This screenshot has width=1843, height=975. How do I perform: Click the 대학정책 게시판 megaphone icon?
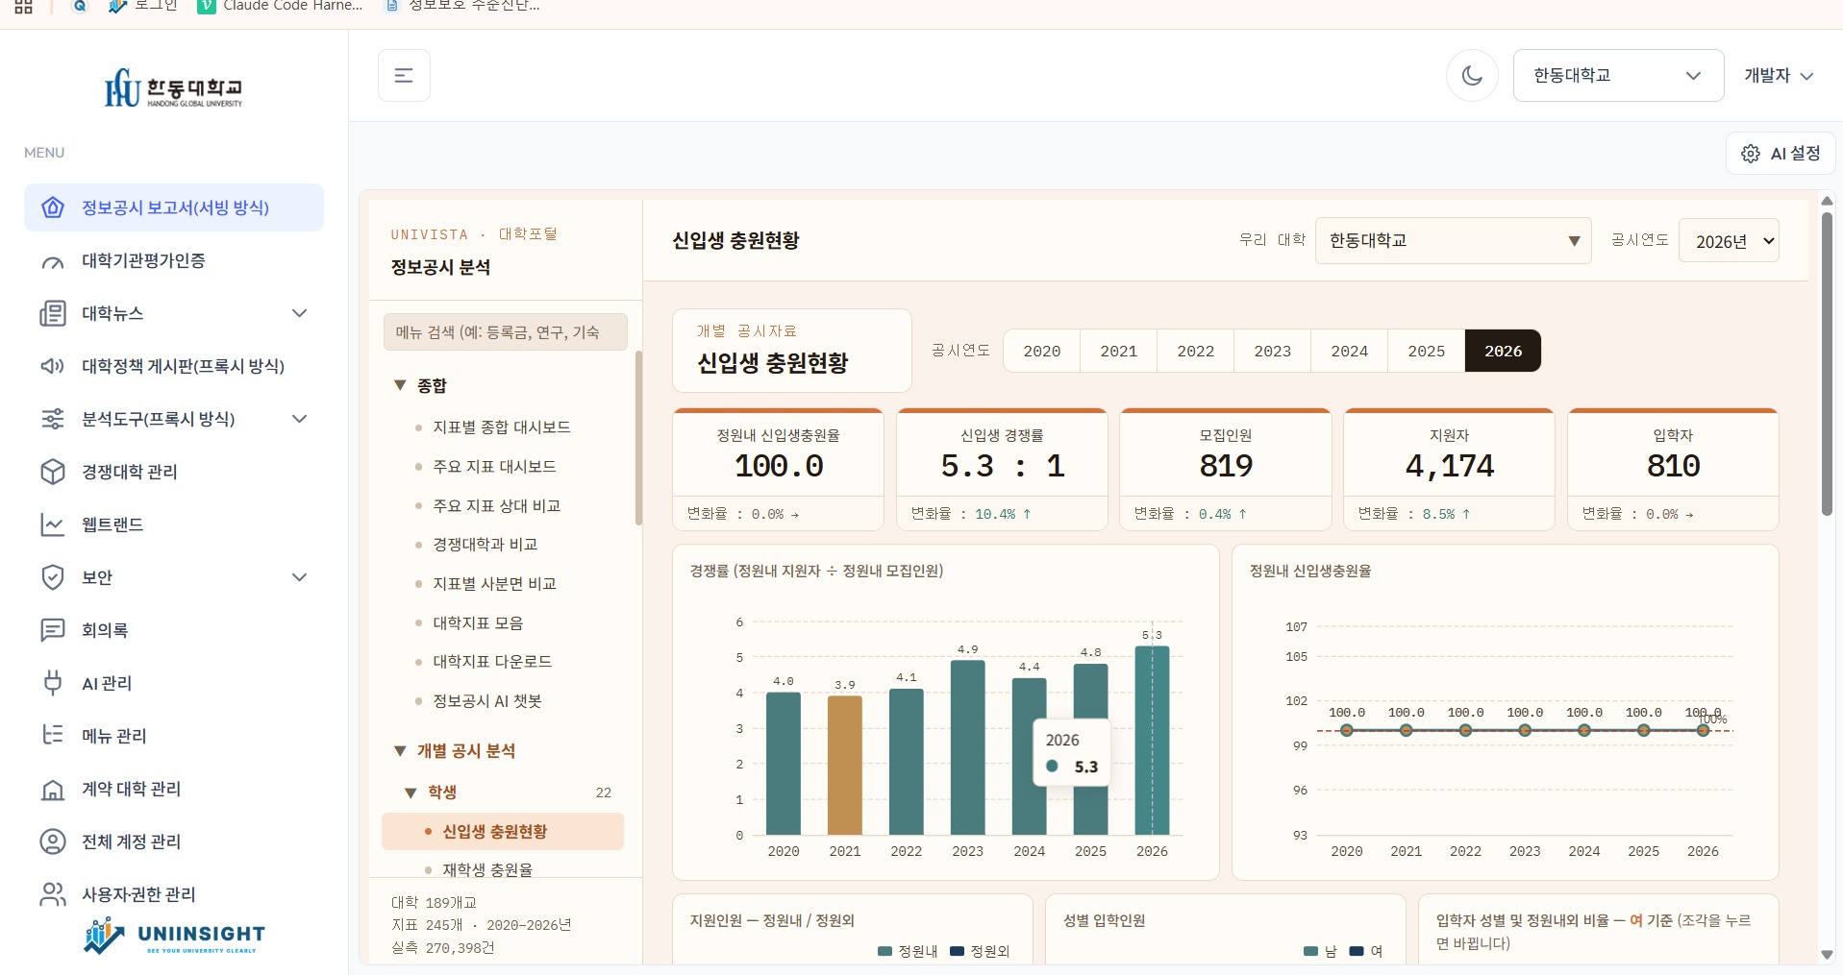53,366
